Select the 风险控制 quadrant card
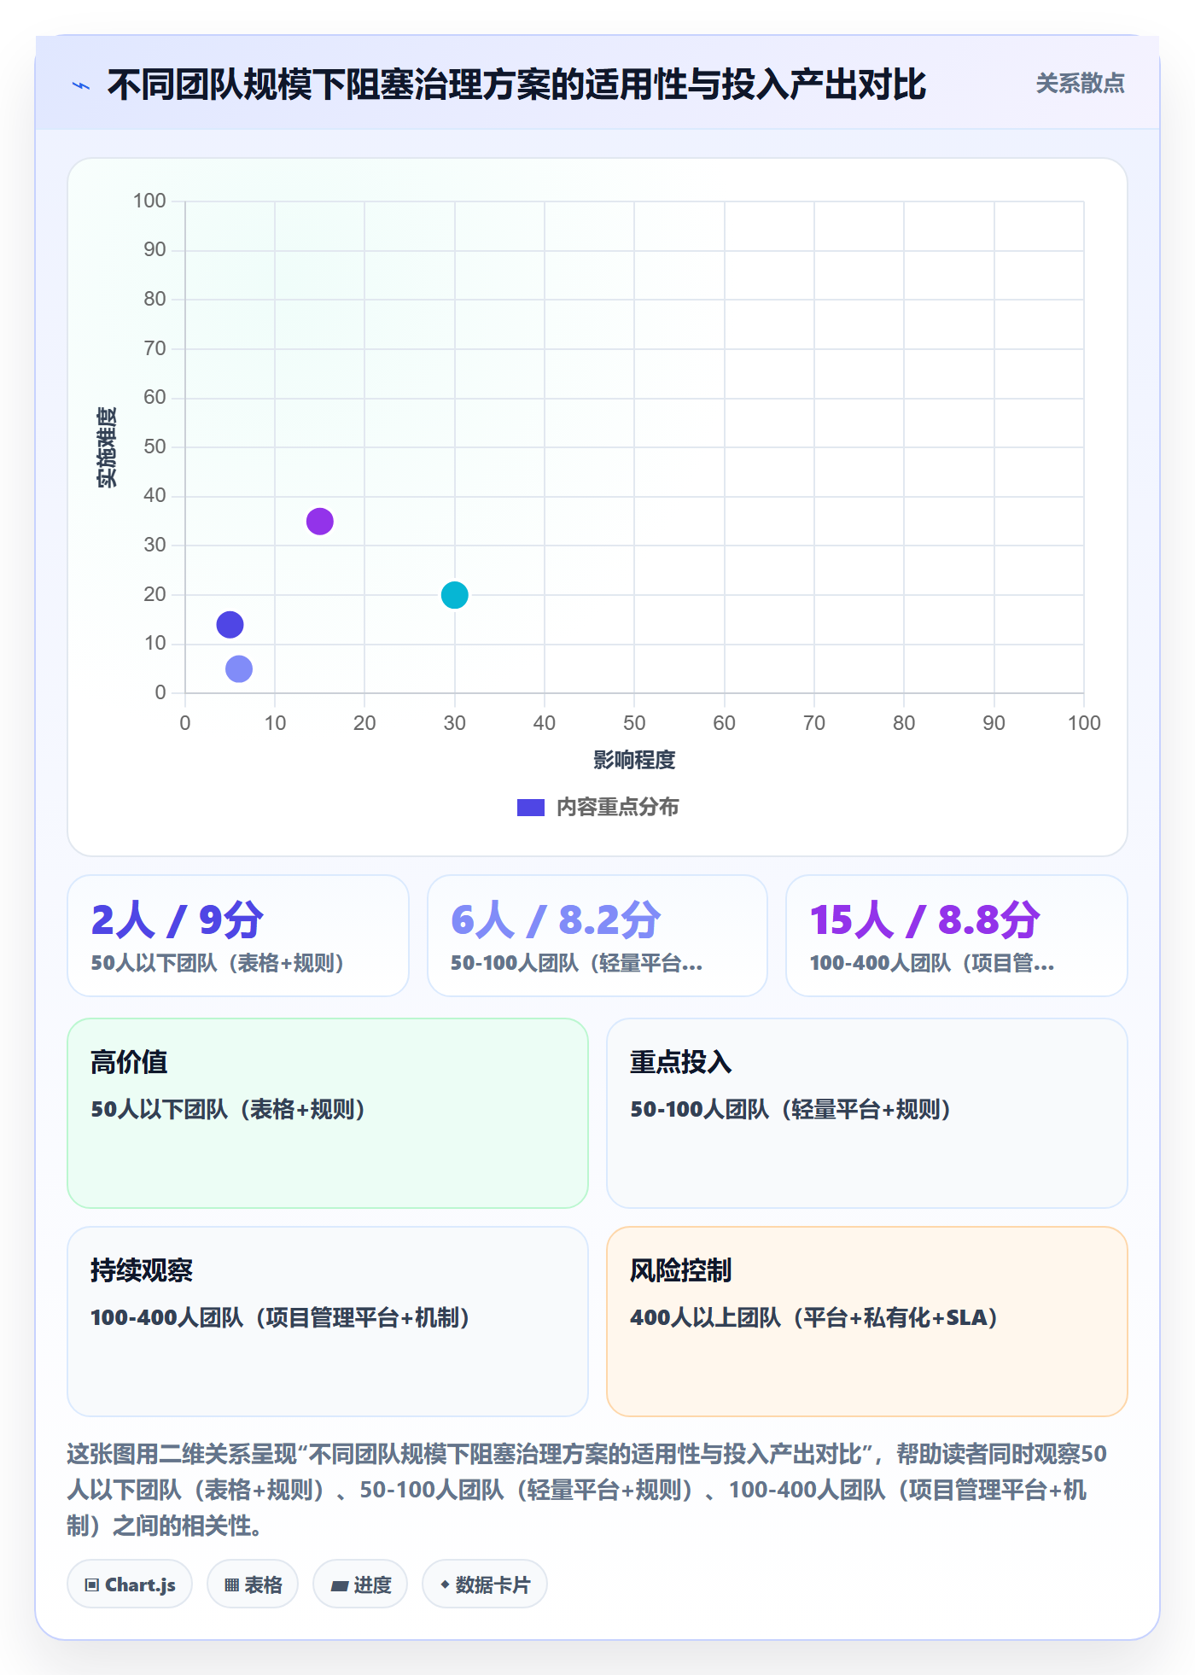Viewport: 1195px width, 1675px height. pos(867,1322)
